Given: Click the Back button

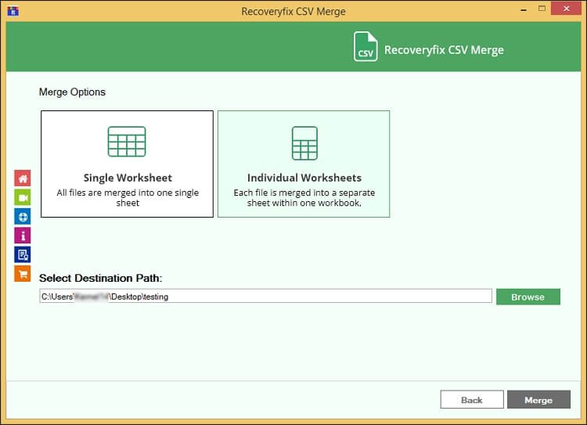Looking at the screenshot, I should coord(472,399).
